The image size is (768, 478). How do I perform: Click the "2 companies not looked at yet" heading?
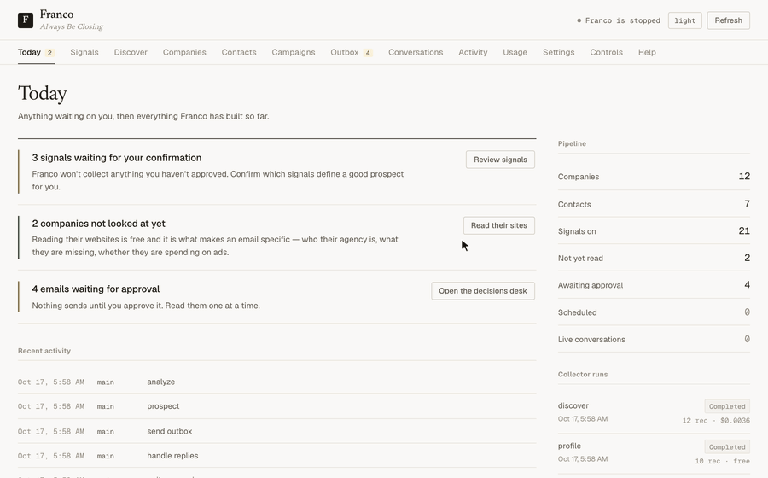(98, 224)
